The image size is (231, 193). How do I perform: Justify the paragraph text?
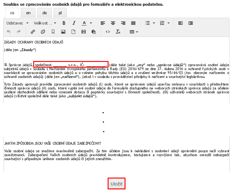[x=133, y=23]
